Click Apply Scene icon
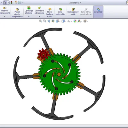128x128 pixels. click(x=79, y=21)
